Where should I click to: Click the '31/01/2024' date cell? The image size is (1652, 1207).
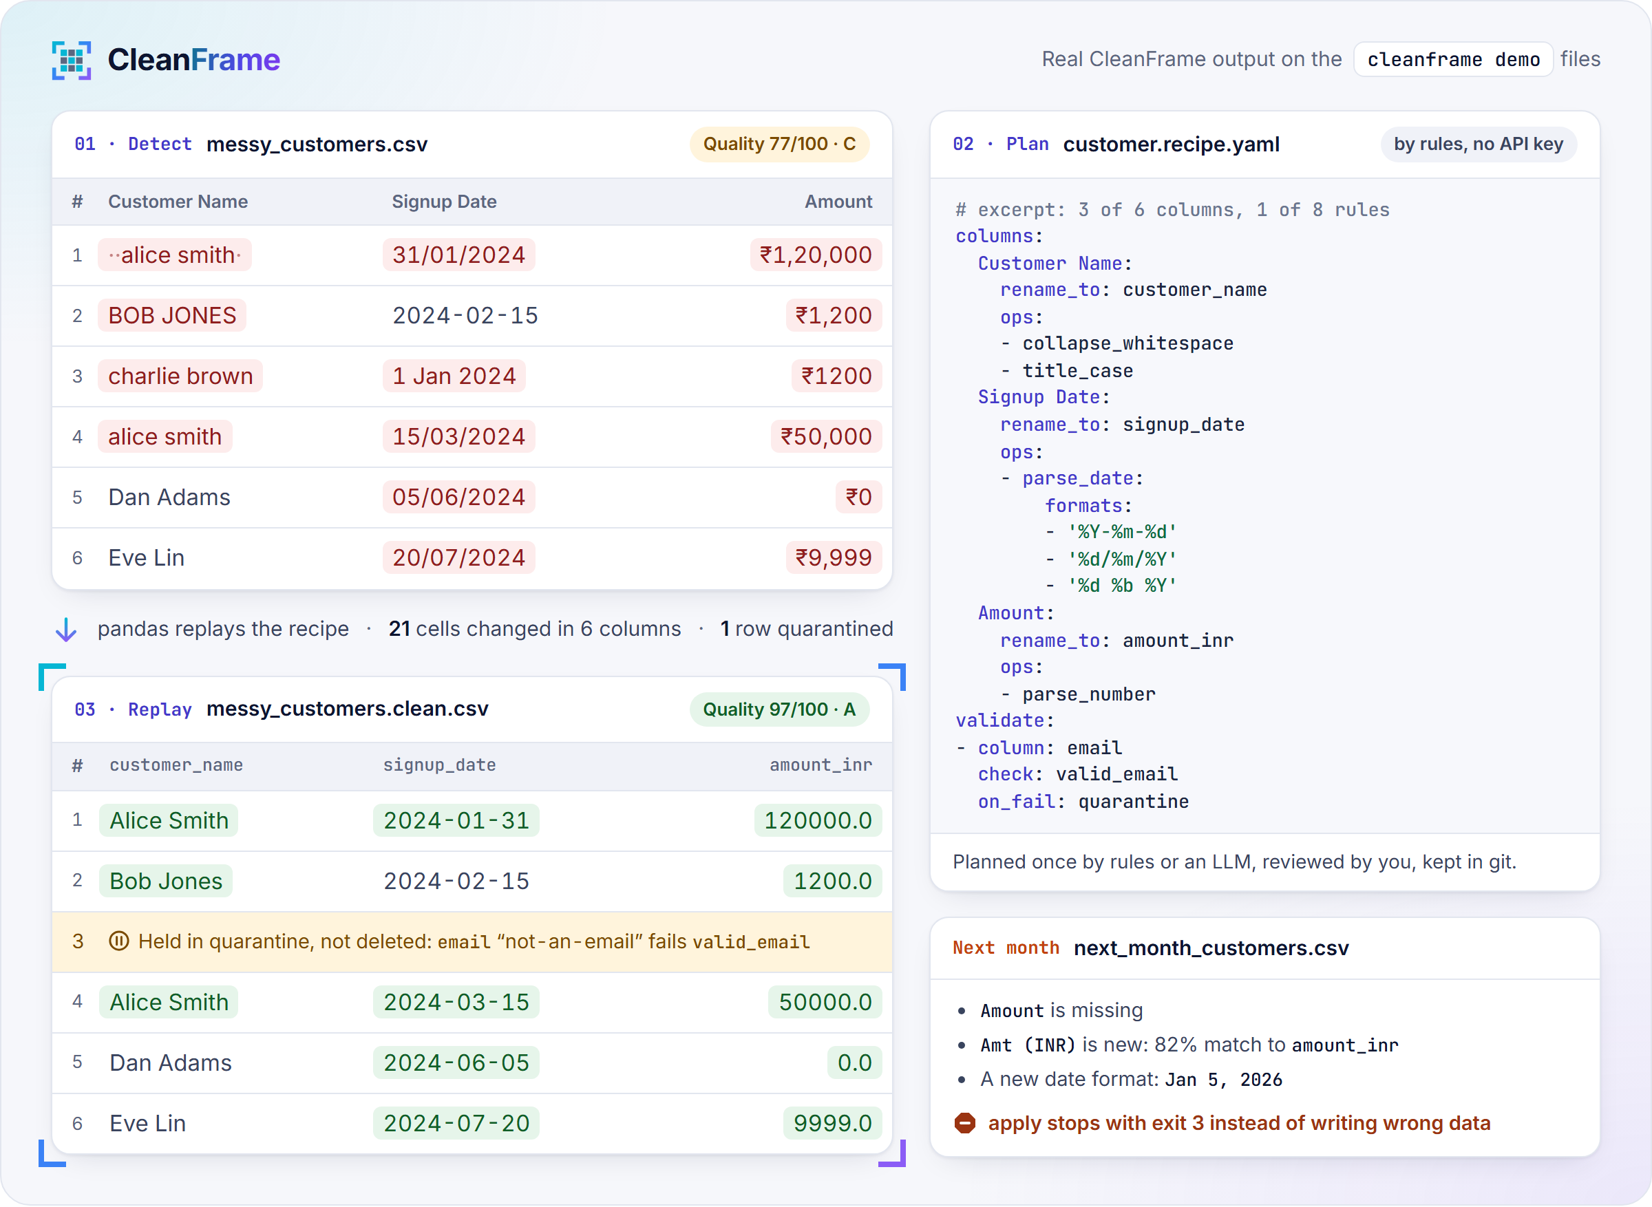coord(459,255)
